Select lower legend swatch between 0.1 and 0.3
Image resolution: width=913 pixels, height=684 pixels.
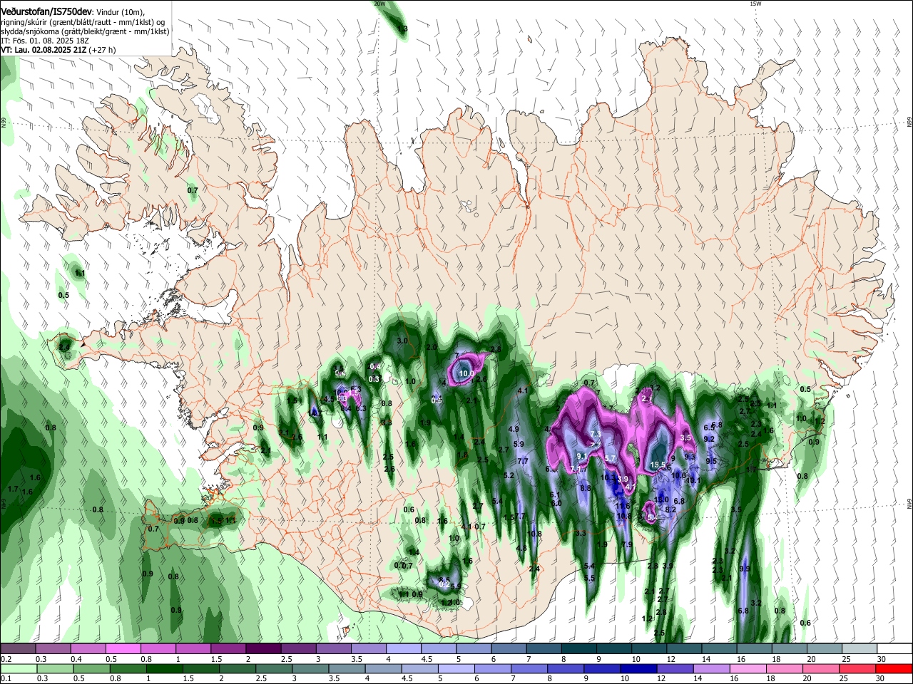[18, 668]
